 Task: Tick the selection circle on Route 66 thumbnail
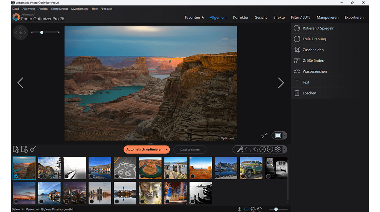(117, 176)
